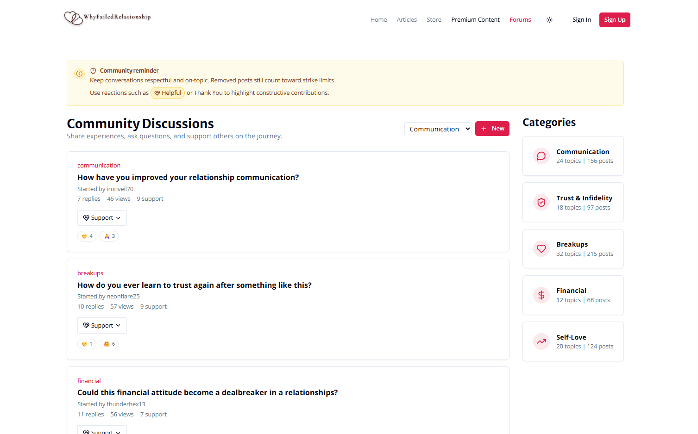Click '20 topics | 124 posts' text
This screenshot has height=434, width=698.
[585, 347]
